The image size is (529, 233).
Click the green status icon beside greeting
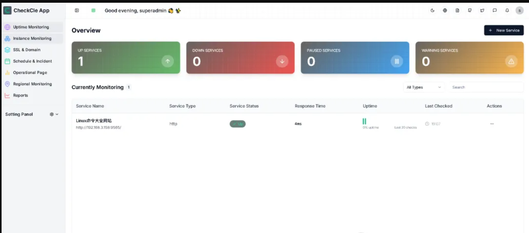[93, 11]
